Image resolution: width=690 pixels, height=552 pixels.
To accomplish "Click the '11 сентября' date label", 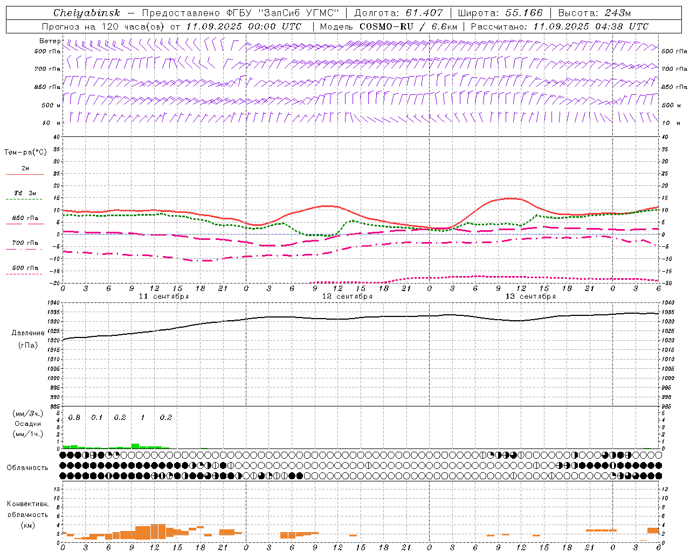I will (x=164, y=296).
